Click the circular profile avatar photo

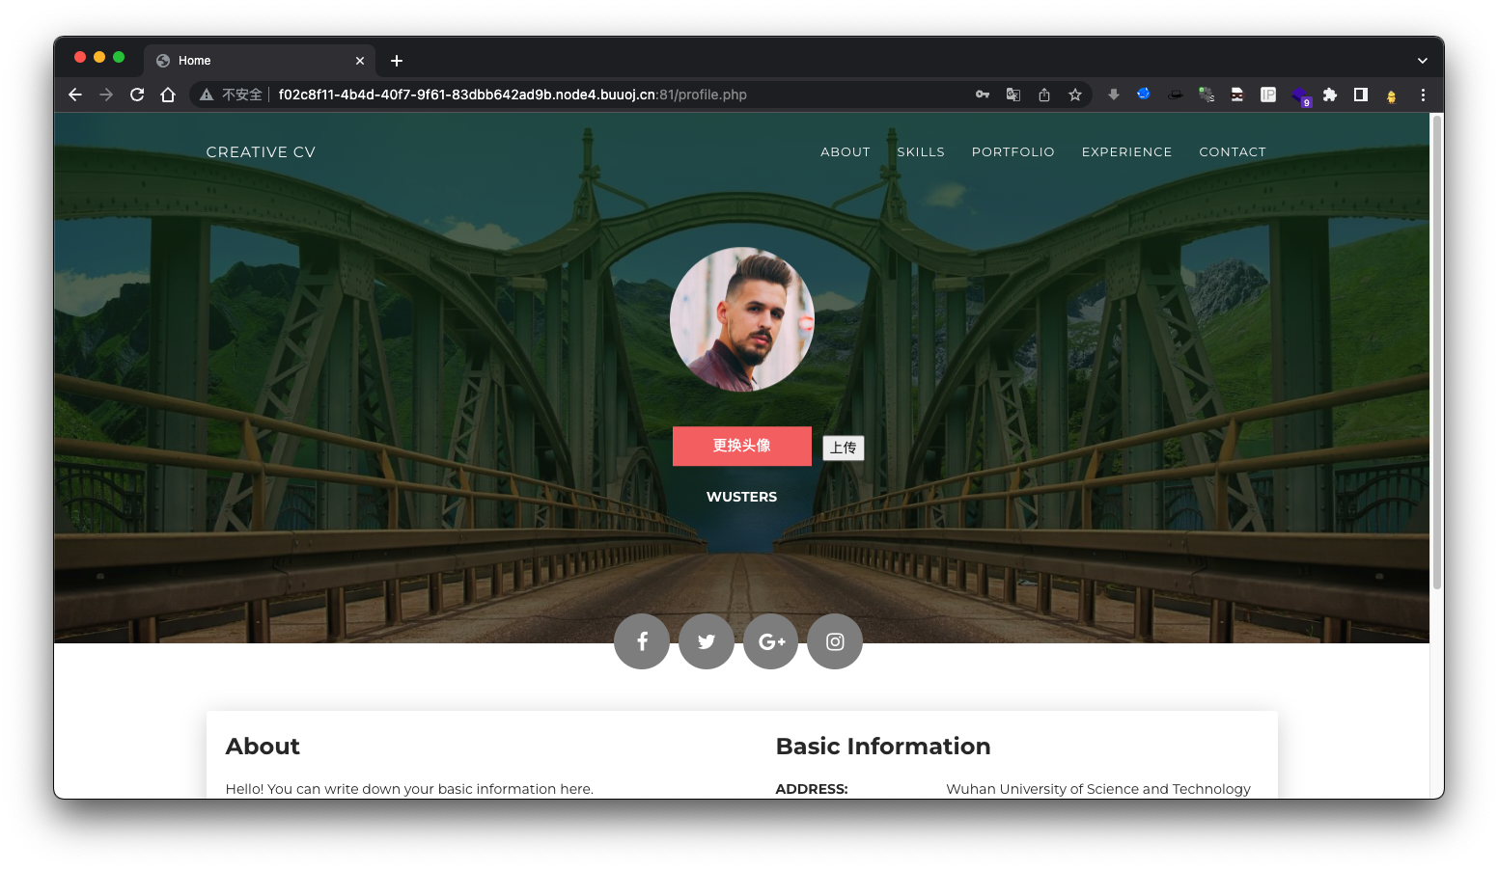click(x=742, y=319)
